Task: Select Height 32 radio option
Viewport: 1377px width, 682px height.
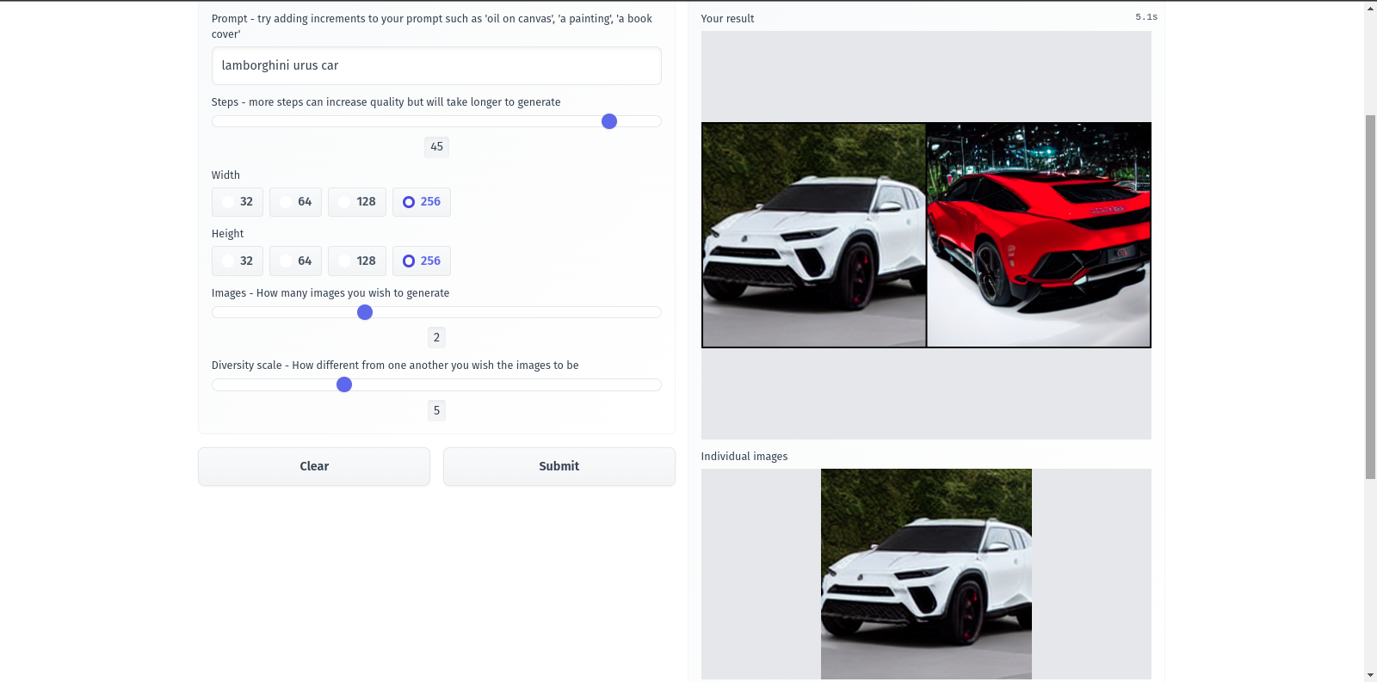Action: pyautogui.click(x=238, y=261)
